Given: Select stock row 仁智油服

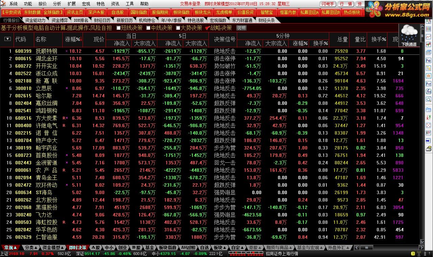Looking at the screenshot, I should pyautogui.click(x=210, y=237).
